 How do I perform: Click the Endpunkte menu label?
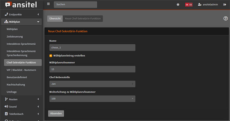[x=15, y=14]
